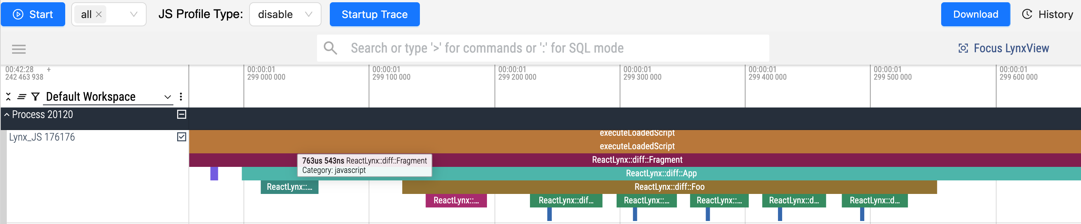Collapse all tracks icon
This screenshot has width=1081, height=224.
coord(8,97)
